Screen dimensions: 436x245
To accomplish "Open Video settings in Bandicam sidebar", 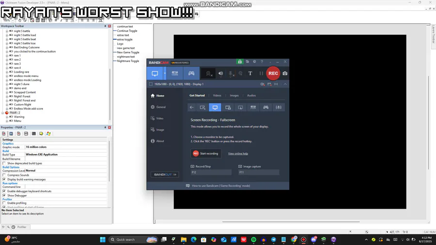I will click(x=157, y=118).
